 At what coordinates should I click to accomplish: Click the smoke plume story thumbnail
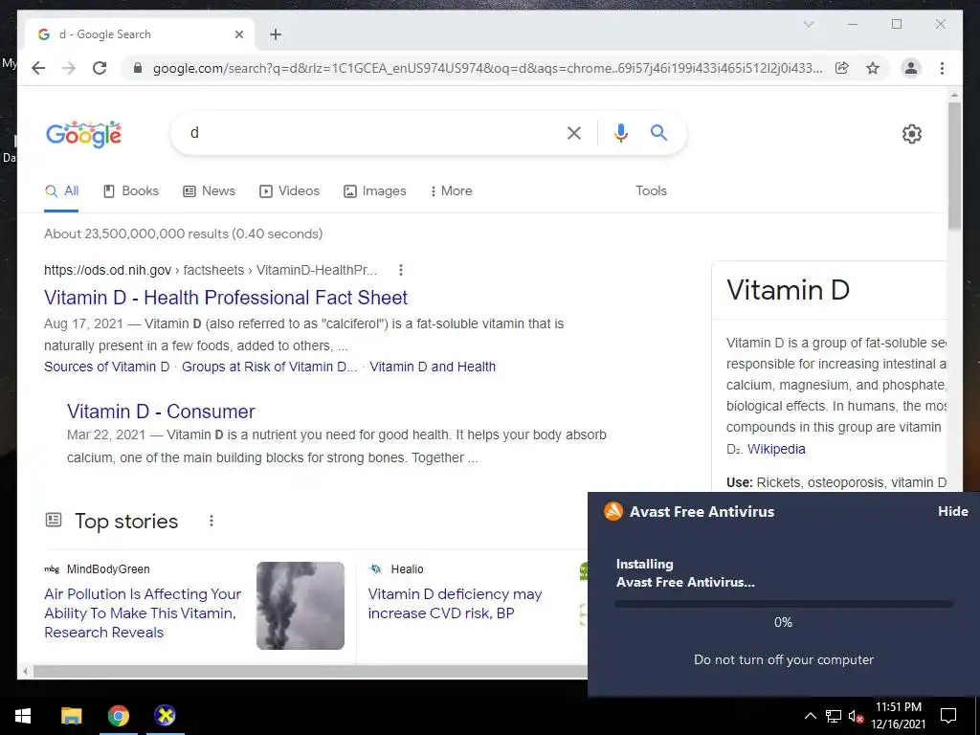tap(300, 606)
